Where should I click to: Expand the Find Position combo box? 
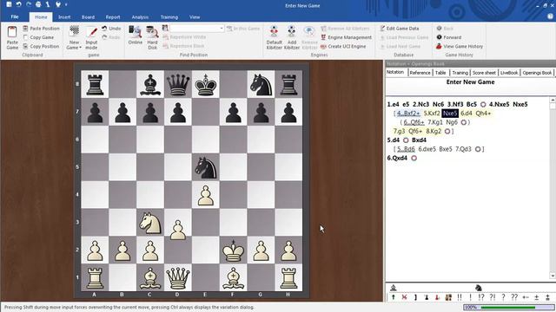(x=222, y=29)
